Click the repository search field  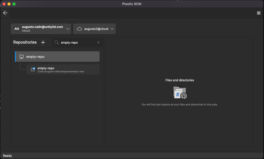(x=78, y=42)
